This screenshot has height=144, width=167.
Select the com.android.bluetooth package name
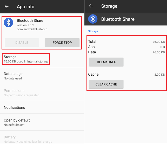click(x=32, y=29)
